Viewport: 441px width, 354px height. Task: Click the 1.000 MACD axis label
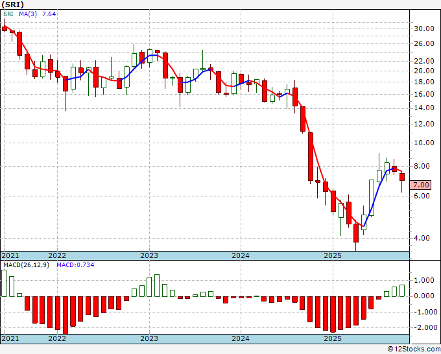(x=423, y=280)
